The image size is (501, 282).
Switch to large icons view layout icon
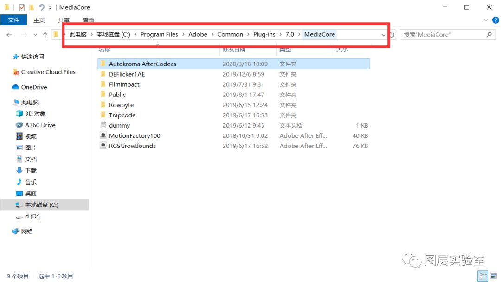493,276
